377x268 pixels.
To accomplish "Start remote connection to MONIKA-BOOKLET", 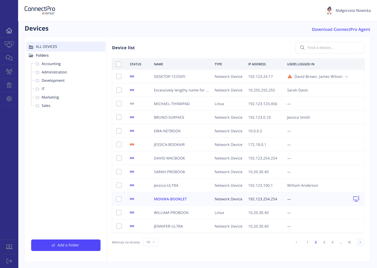I will pyautogui.click(x=356, y=199).
